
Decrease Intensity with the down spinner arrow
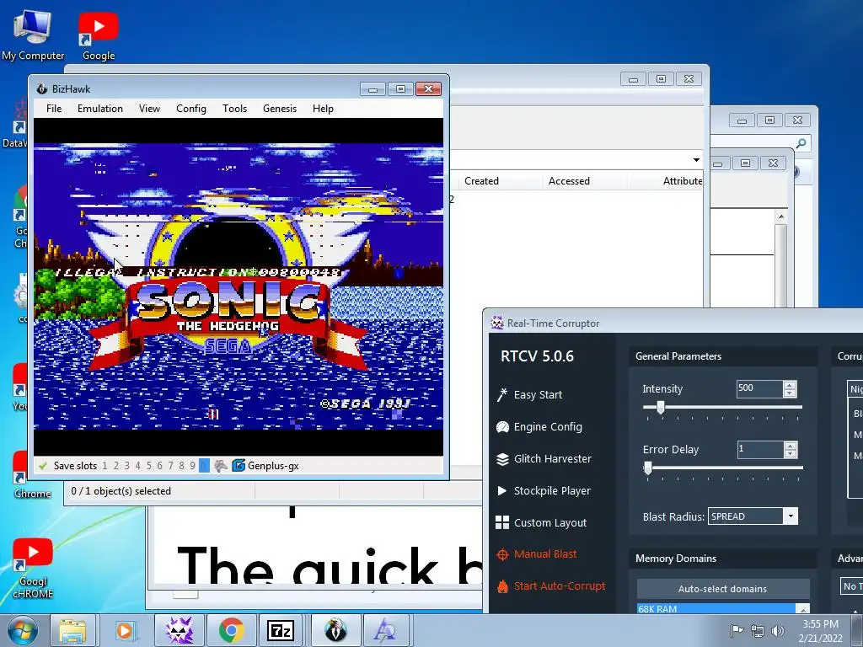789,393
